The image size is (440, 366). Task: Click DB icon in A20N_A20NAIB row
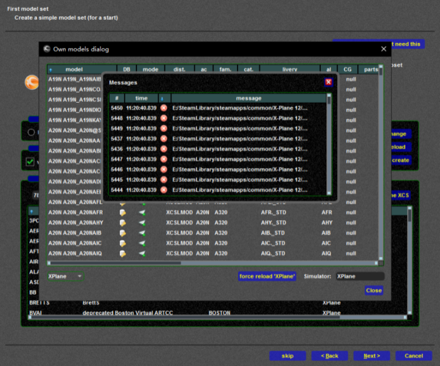124,233
